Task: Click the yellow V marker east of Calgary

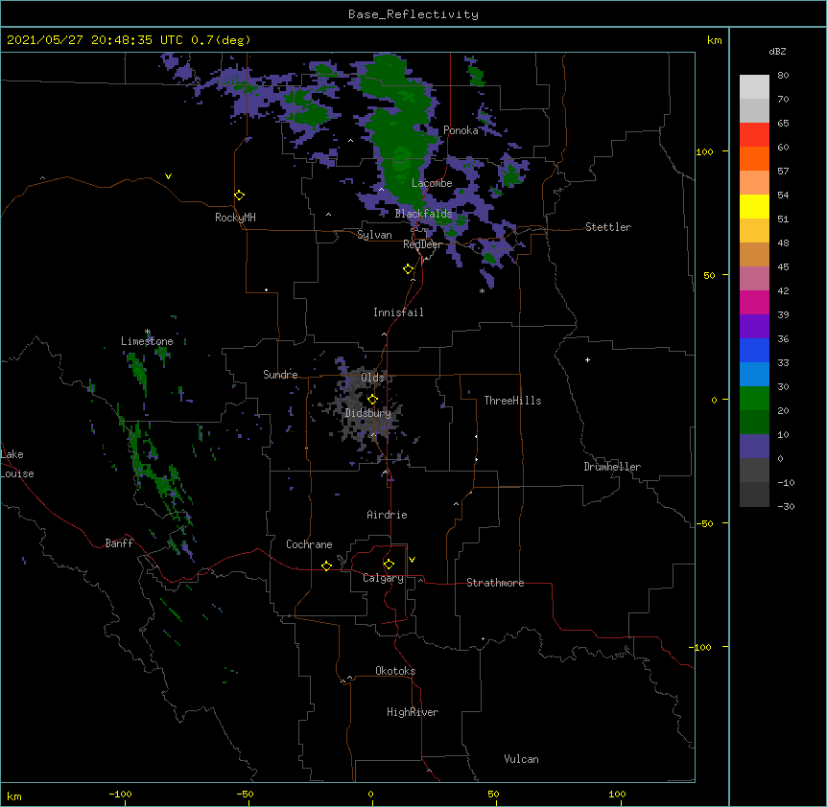Action: pyautogui.click(x=412, y=560)
